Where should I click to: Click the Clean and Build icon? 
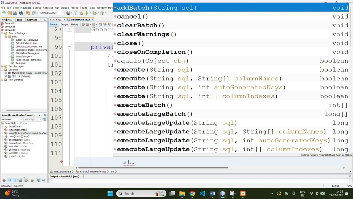[81, 13]
